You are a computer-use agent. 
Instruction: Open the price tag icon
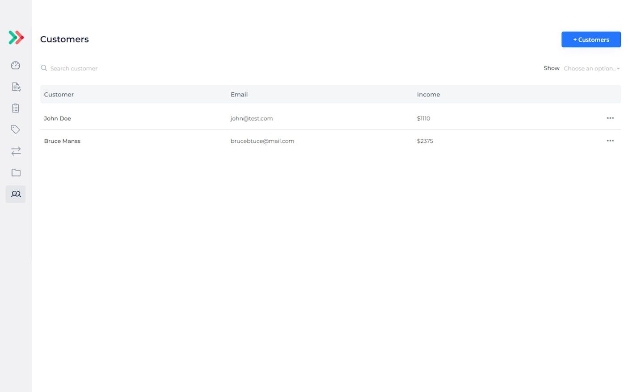16,129
